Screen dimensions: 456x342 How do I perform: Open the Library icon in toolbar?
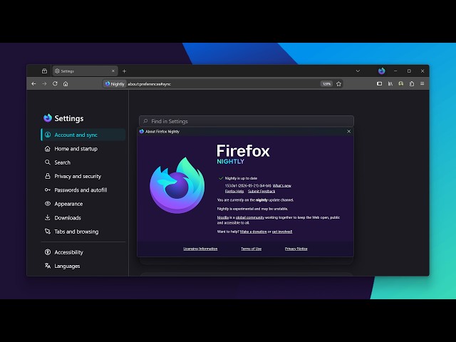point(390,84)
